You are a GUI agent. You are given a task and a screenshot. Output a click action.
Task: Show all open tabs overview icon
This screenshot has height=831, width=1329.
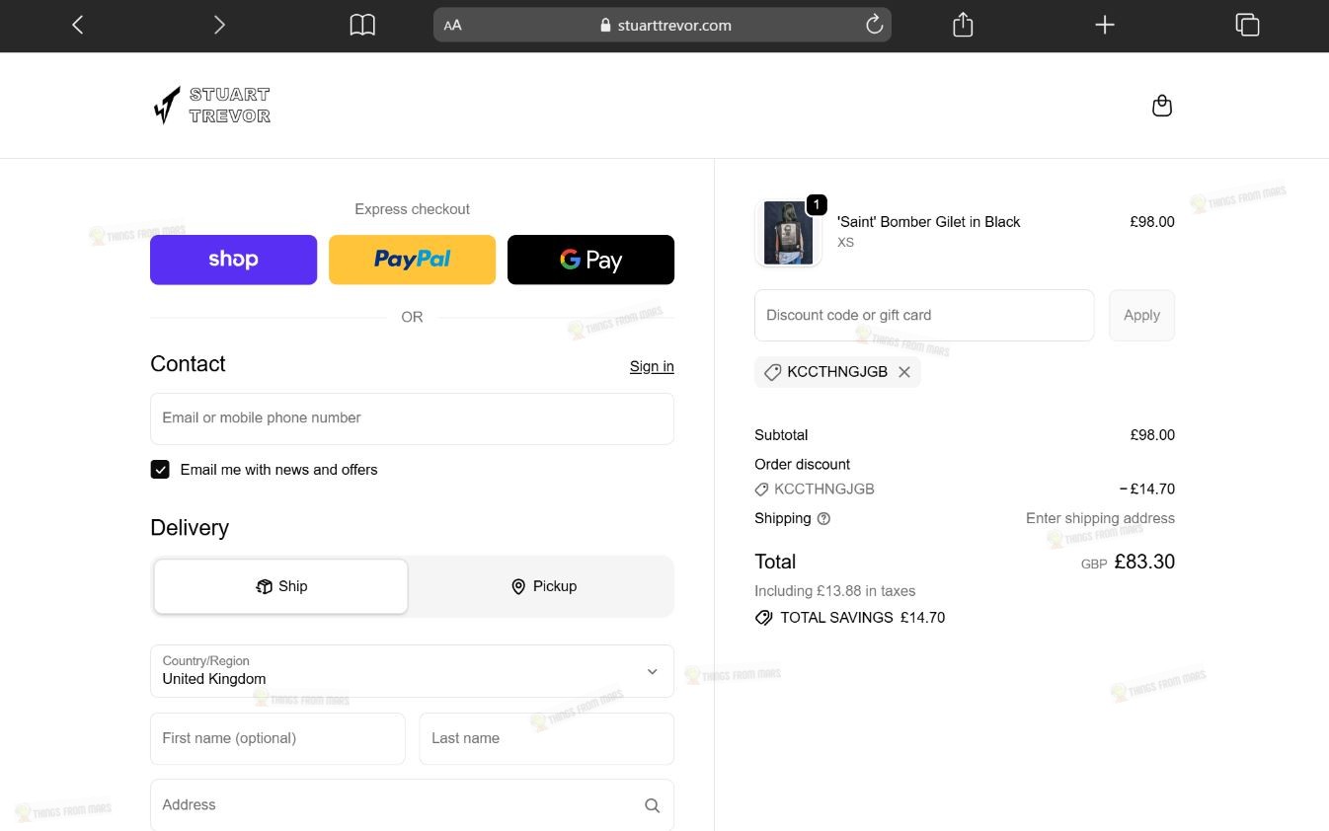pyautogui.click(x=1247, y=26)
